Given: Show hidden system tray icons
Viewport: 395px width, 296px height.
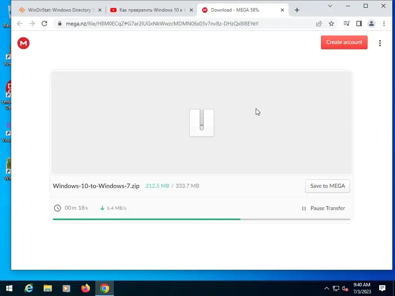Looking at the screenshot, I should pyautogui.click(x=326, y=288).
